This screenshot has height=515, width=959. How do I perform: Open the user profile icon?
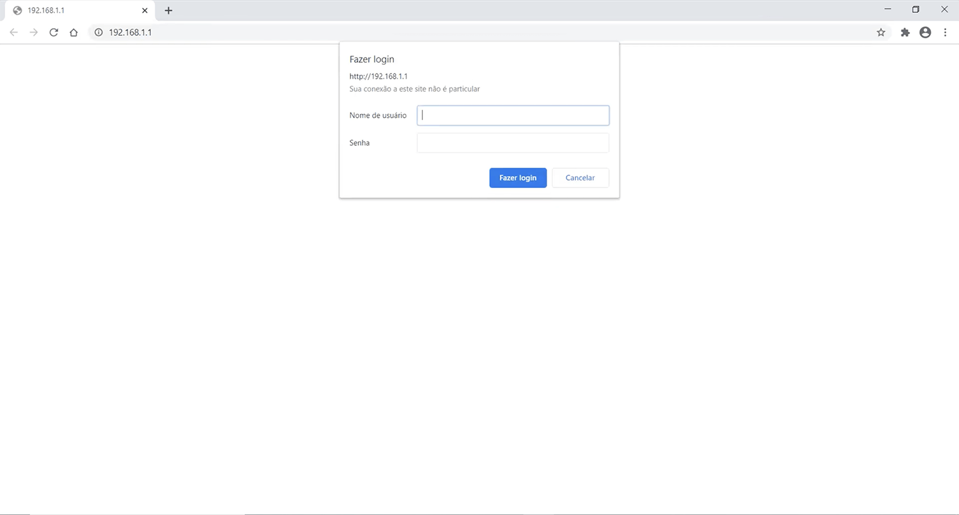(x=925, y=33)
